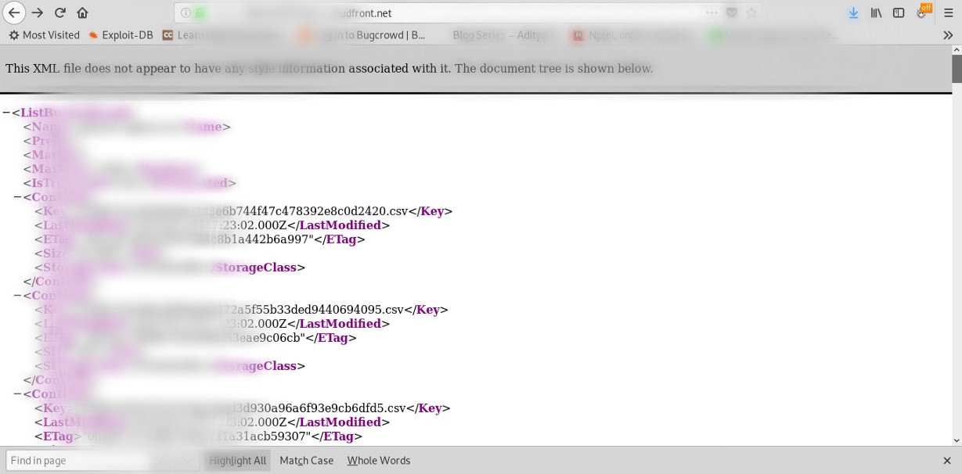
Task: Reload the current page
Action: (59, 13)
